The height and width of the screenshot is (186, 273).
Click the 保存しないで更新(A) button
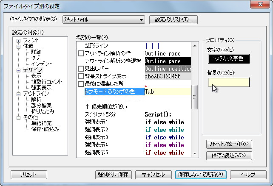pyautogui.click(x=201, y=175)
